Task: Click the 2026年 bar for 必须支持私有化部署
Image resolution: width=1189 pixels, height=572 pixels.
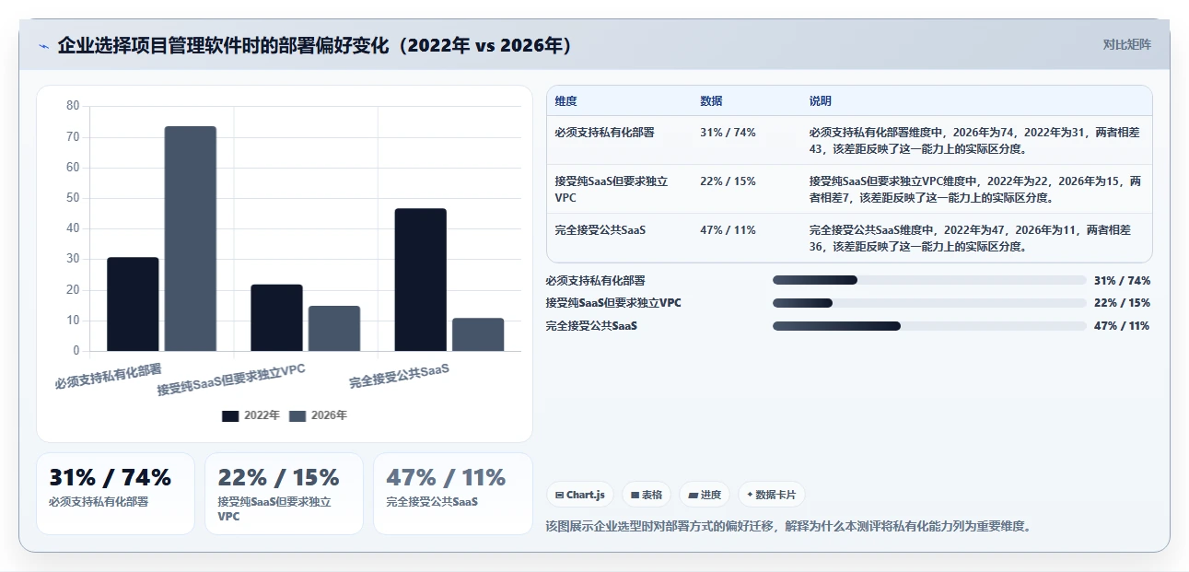Action: pos(191,239)
